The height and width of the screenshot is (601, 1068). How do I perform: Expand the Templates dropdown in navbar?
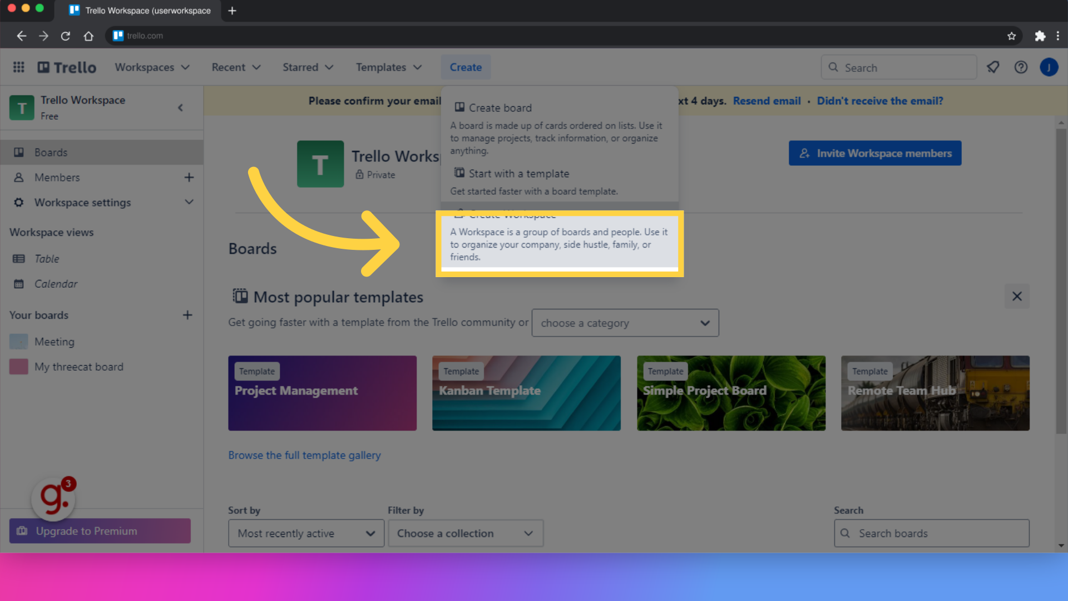388,67
